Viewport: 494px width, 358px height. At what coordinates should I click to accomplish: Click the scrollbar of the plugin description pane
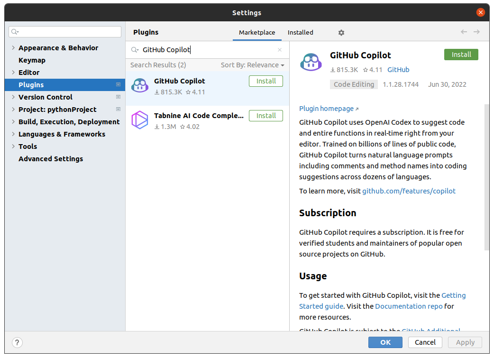click(486, 175)
